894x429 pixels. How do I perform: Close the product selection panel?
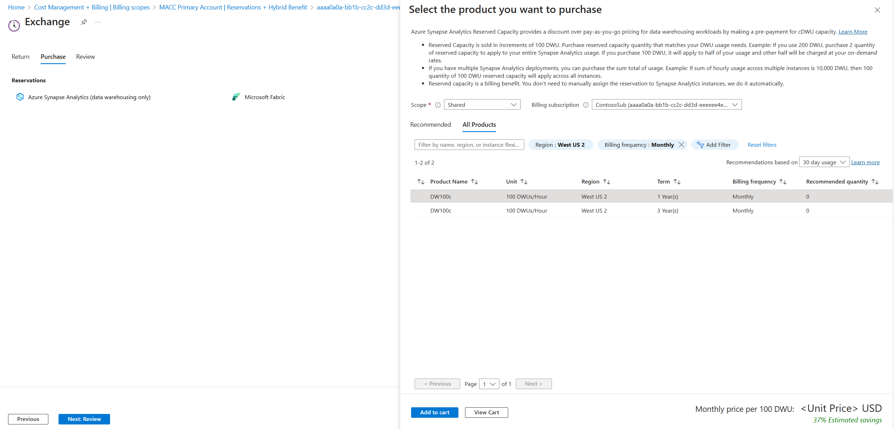coord(877,10)
